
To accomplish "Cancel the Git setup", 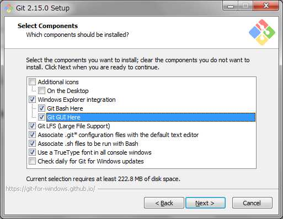I will coord(252,203).
